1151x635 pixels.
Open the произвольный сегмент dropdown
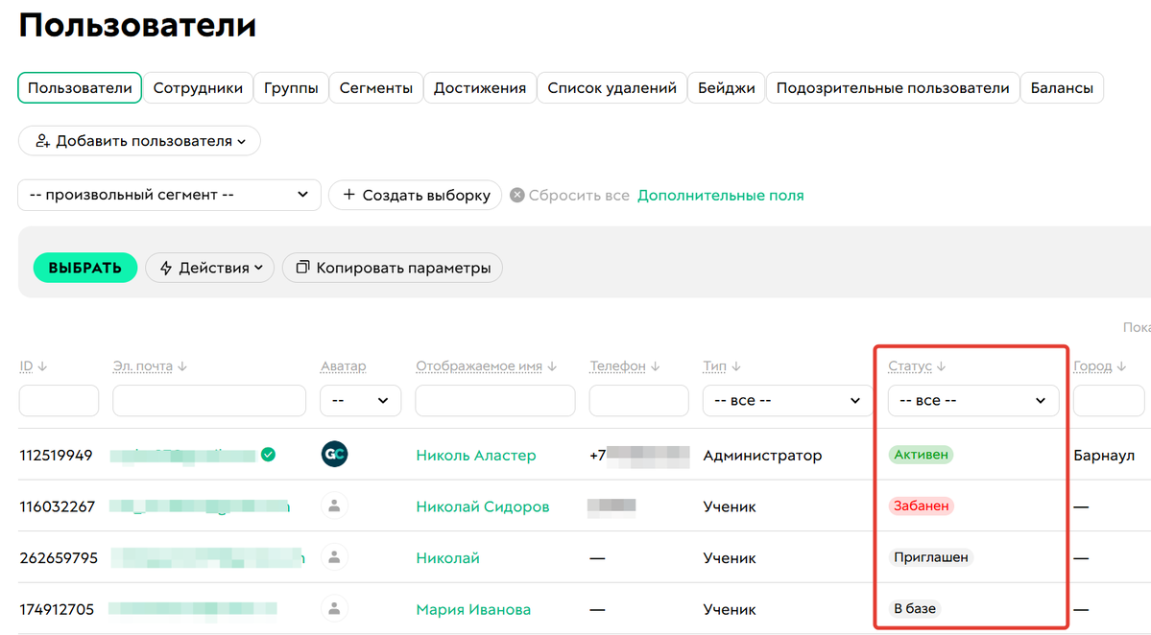point(169,195)
